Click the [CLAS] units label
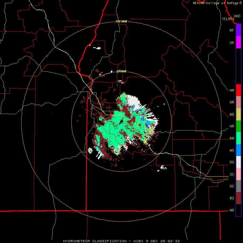243x243 pixels. coord(228,19)
